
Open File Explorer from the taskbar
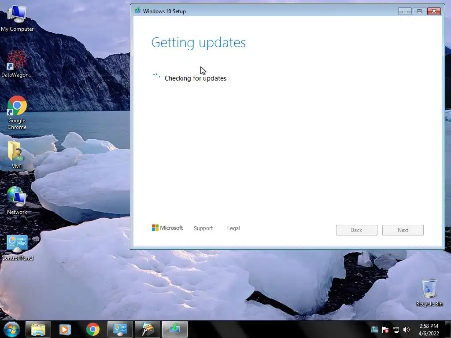point(38,329)
